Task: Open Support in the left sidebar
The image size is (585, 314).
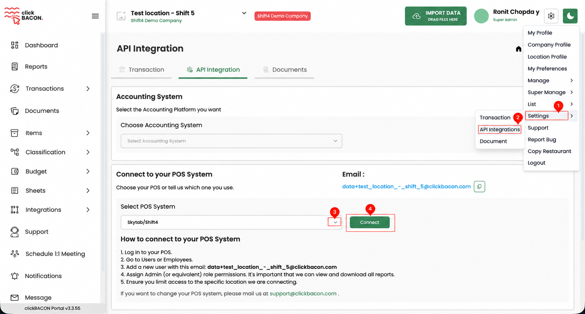Action: click(x=36, y=232)
